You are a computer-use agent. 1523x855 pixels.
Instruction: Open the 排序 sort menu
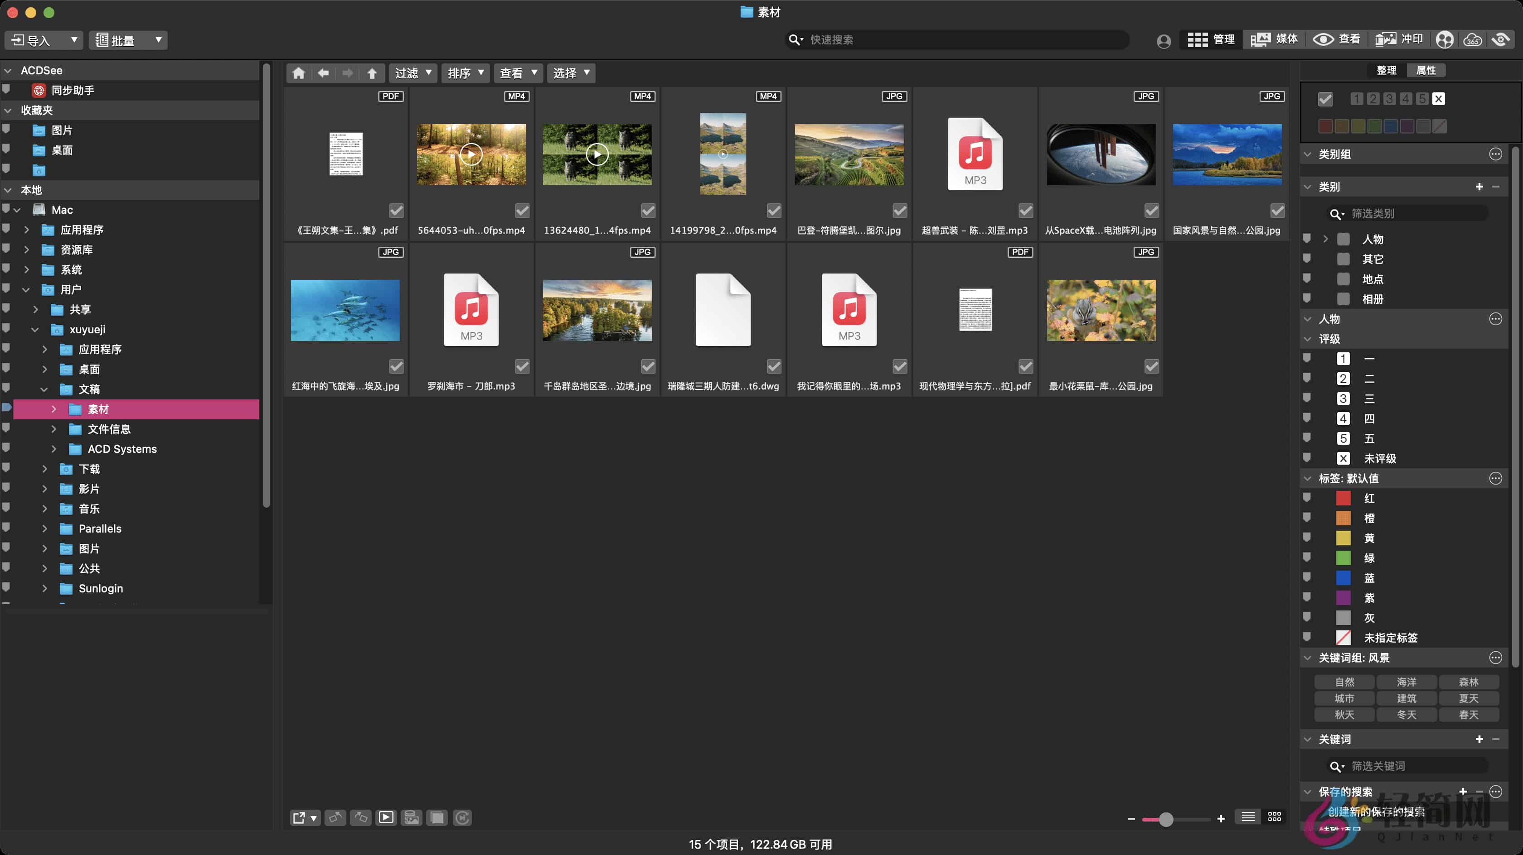(466, 72)
